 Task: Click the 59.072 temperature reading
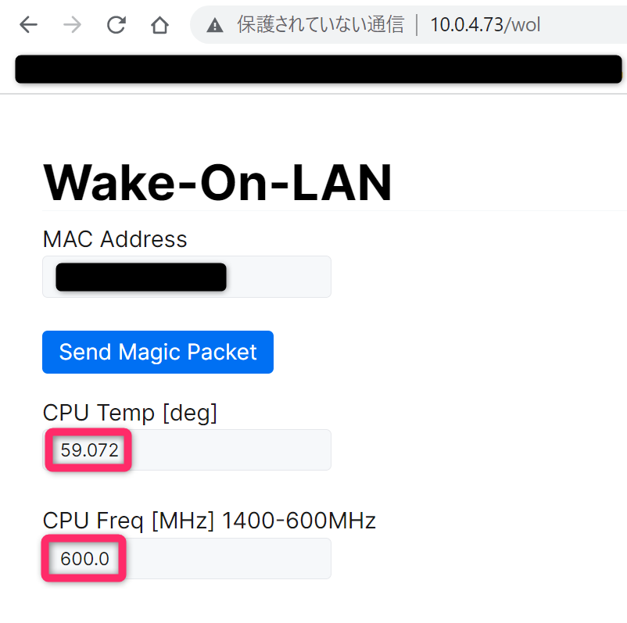point(89,450)
